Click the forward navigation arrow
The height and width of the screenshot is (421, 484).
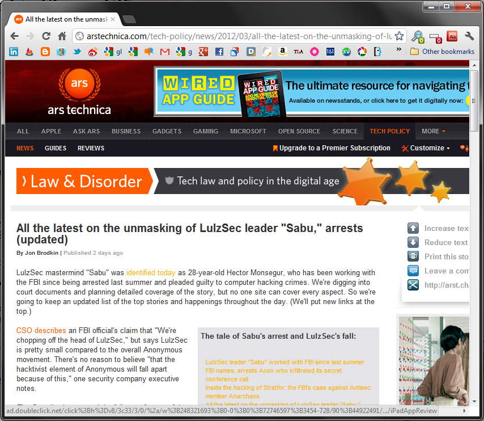click(30, 36)
